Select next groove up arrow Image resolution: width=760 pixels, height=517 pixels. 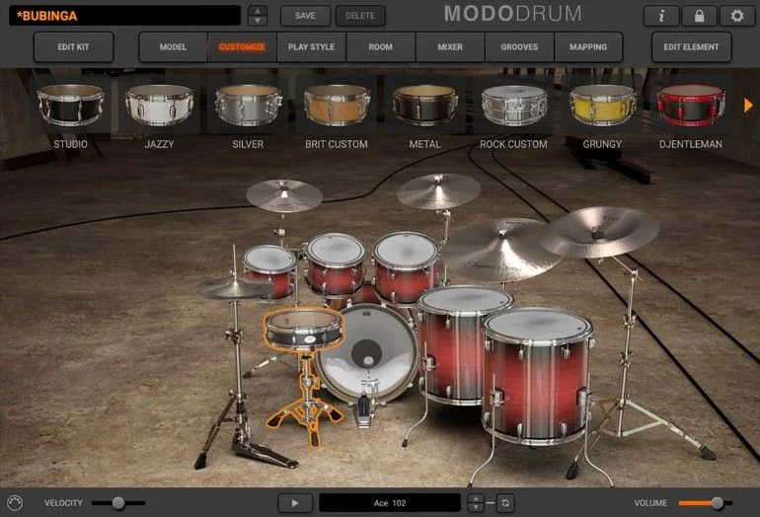pyautogui.click(x=476, y=498)
